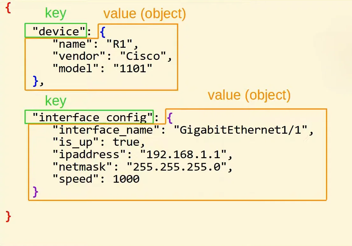Select the "name" key in device object
Viewport: 352px width, 246px height.
coord(72,44)
